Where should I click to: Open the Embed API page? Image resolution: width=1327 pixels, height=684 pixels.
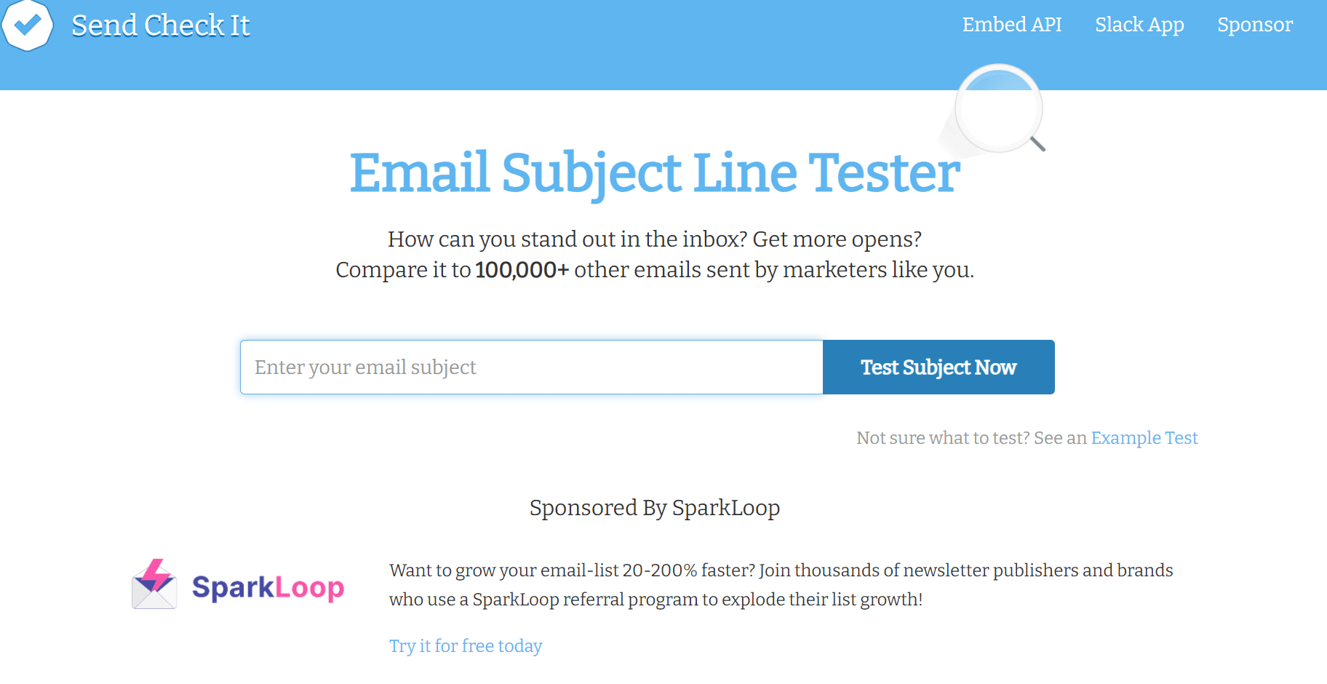pos(1012,25)
